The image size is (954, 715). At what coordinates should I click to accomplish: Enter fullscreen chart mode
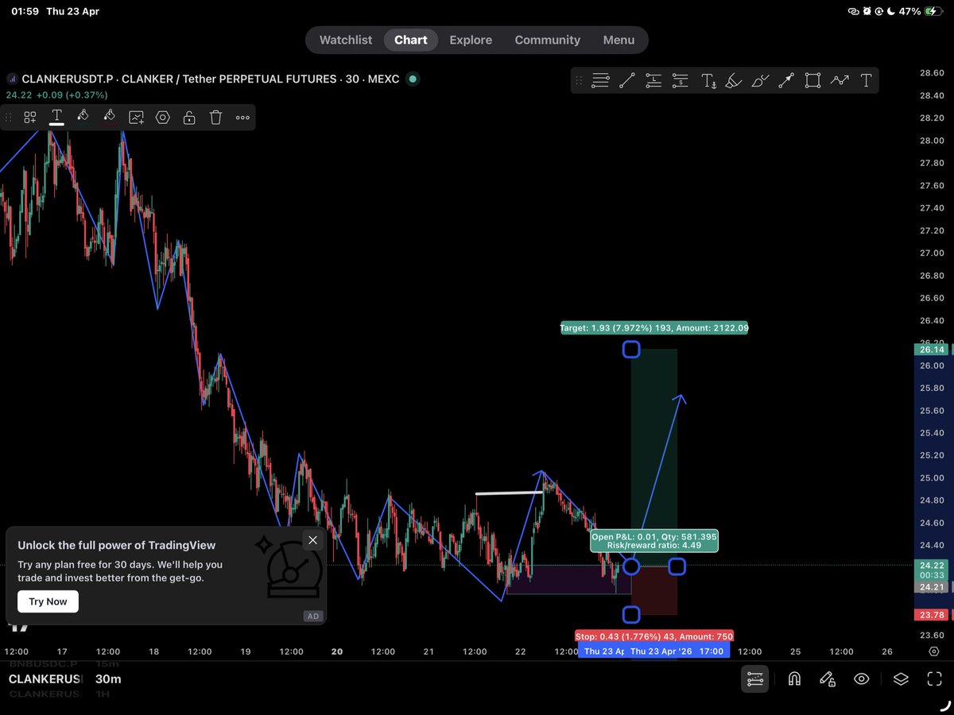coord(934,678)
